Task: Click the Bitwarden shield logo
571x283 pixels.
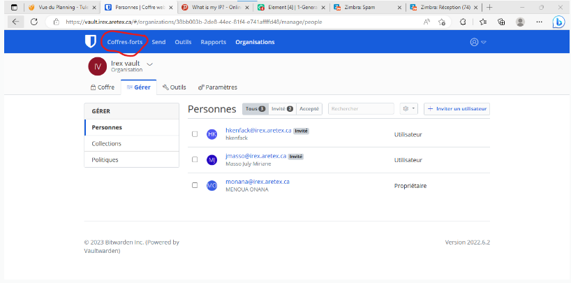Action: coord(90,42)
